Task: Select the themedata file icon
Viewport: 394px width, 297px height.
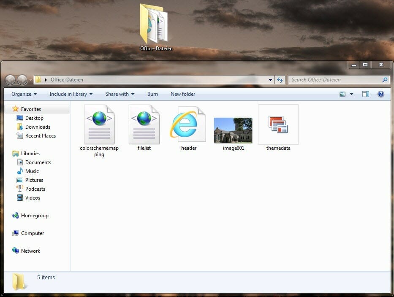Action: pos(278,125)
